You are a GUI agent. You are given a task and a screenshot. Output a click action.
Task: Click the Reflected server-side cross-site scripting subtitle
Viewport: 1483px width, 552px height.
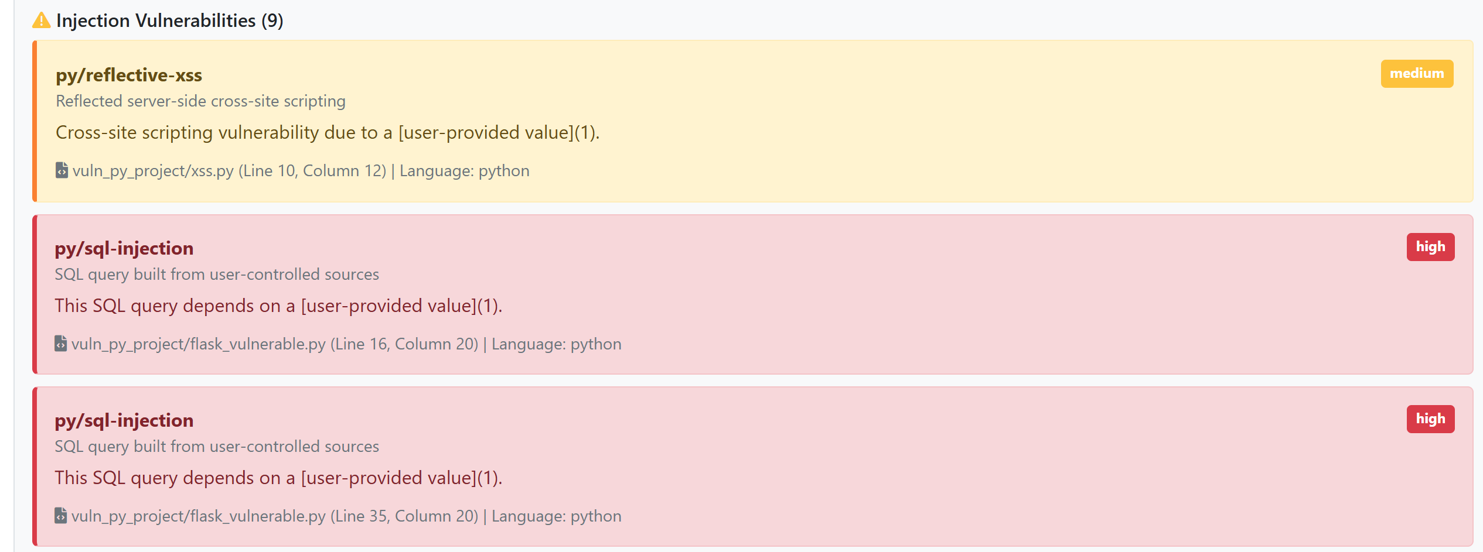(200, 101)
